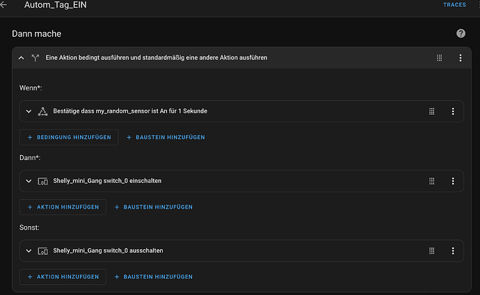Click the device icon of switch_0 einschalten
The height and width of the screenshot is (295, 480).
pos(42,181)
